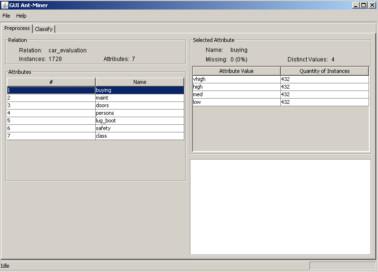
Task: Click the 'Distinct Values: 4' label
Action: coord(311,60)
